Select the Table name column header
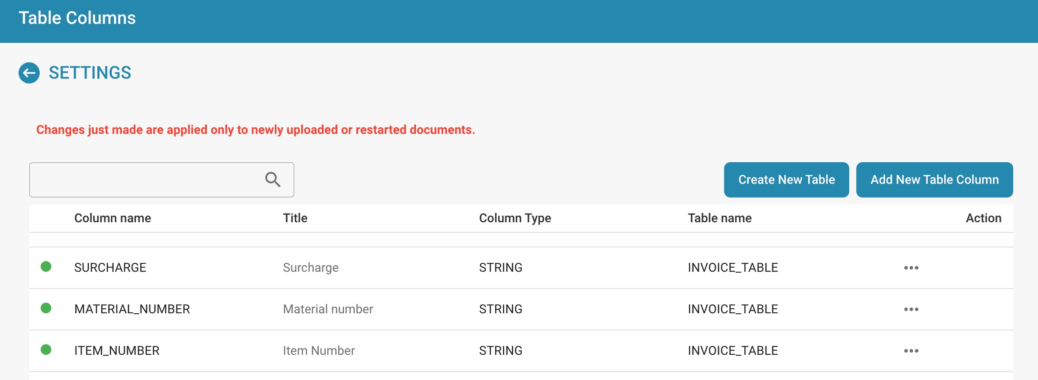 [x=719, y=218]
